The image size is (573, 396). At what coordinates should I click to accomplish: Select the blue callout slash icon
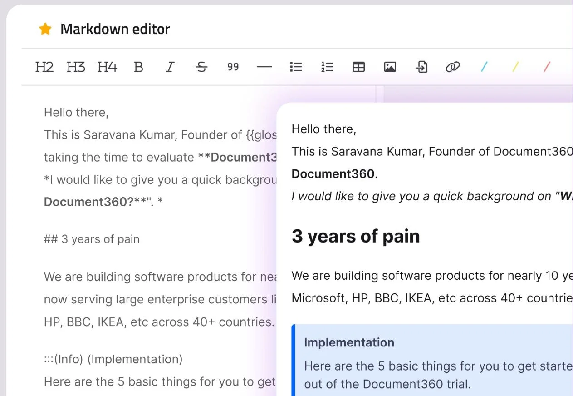pyautogui.click(x=484, y=67)
